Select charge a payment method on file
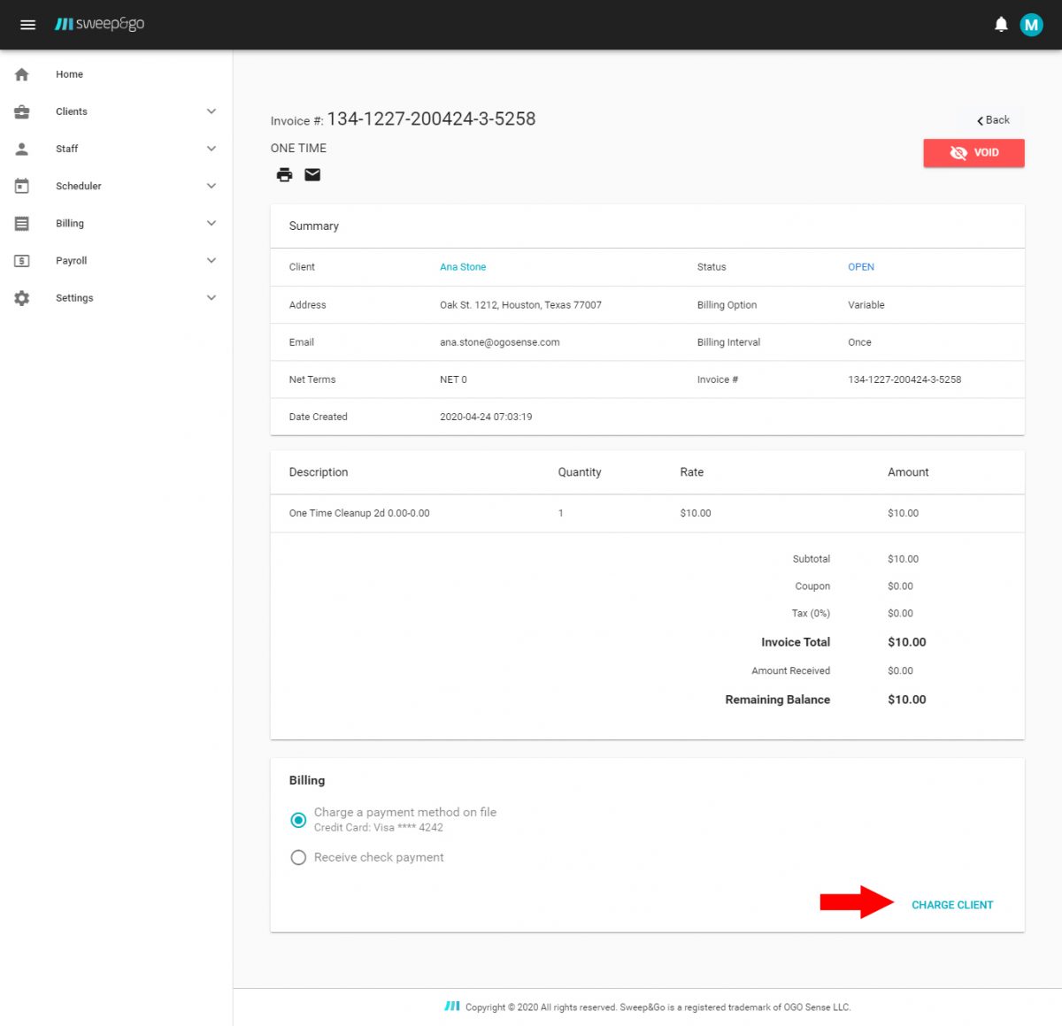1062x1026 pixels. click(298, 820)
